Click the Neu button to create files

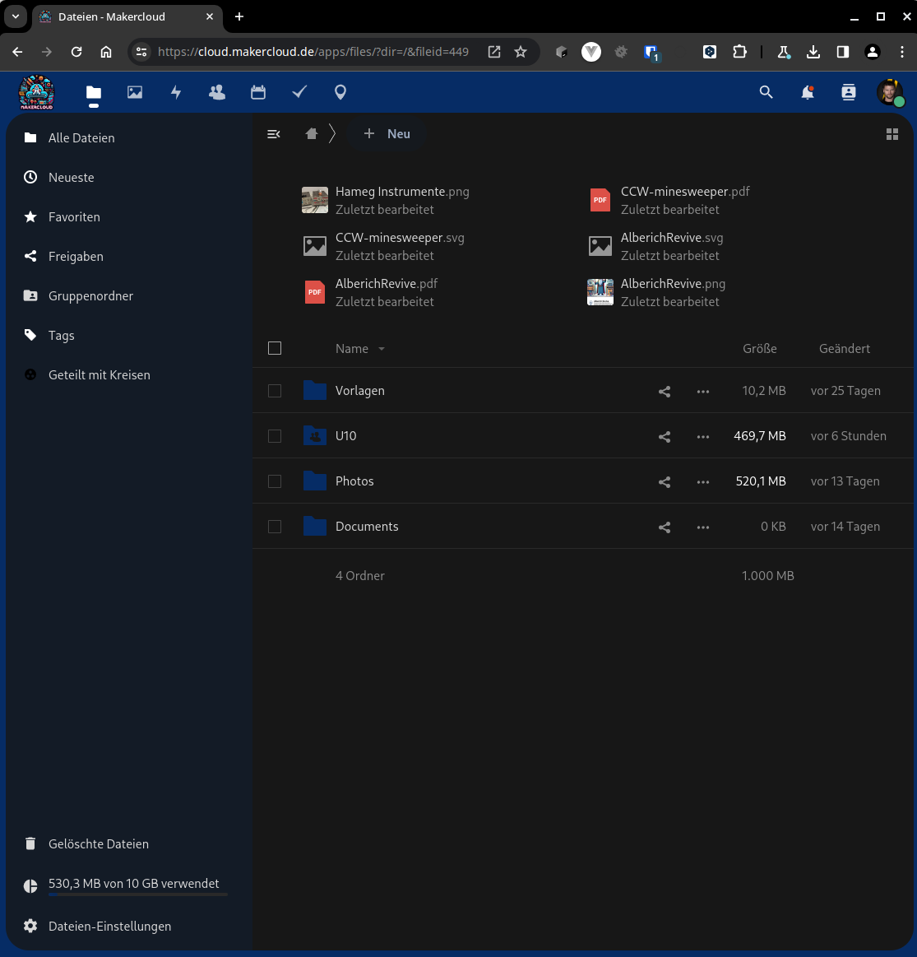387,133
